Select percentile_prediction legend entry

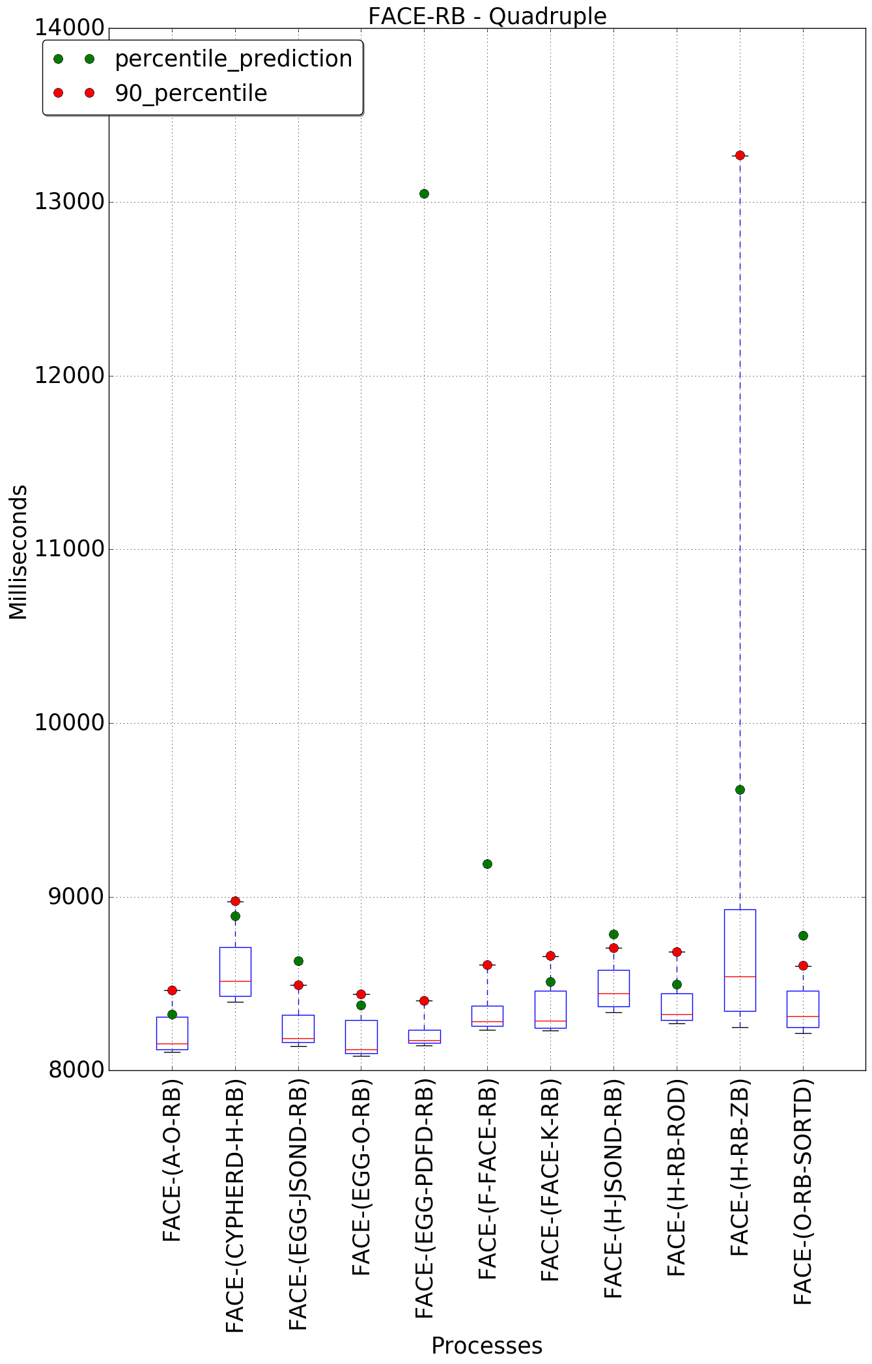click(203, 59)
